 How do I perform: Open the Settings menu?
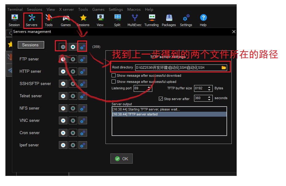116,9
